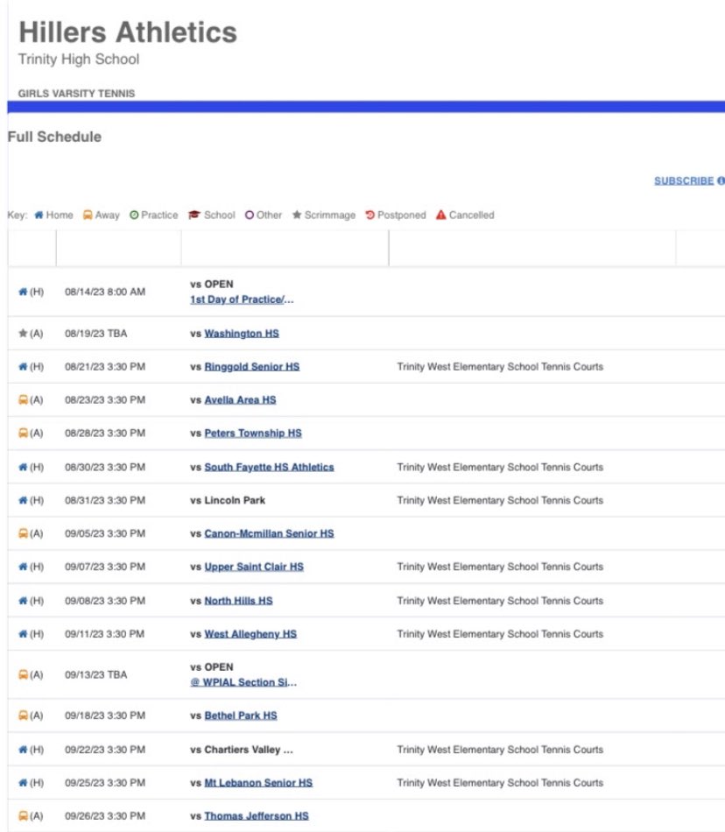Open the Peters Township HS link

(x=253, y=433)
